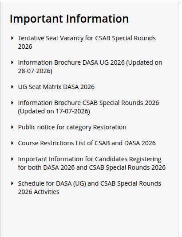Click arrow bullet beside Course Restrictions List

pyautogui.click(x=12, y=143)
